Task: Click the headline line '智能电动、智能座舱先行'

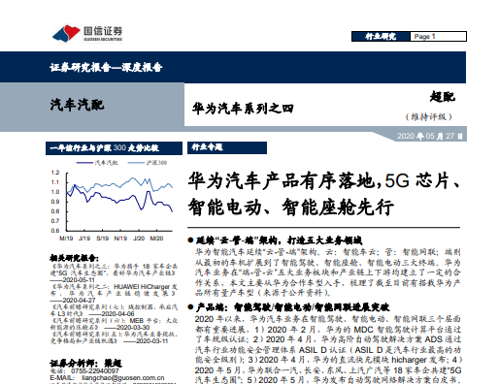Action: pos(291,207)
